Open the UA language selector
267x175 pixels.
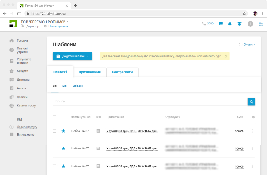261,24
